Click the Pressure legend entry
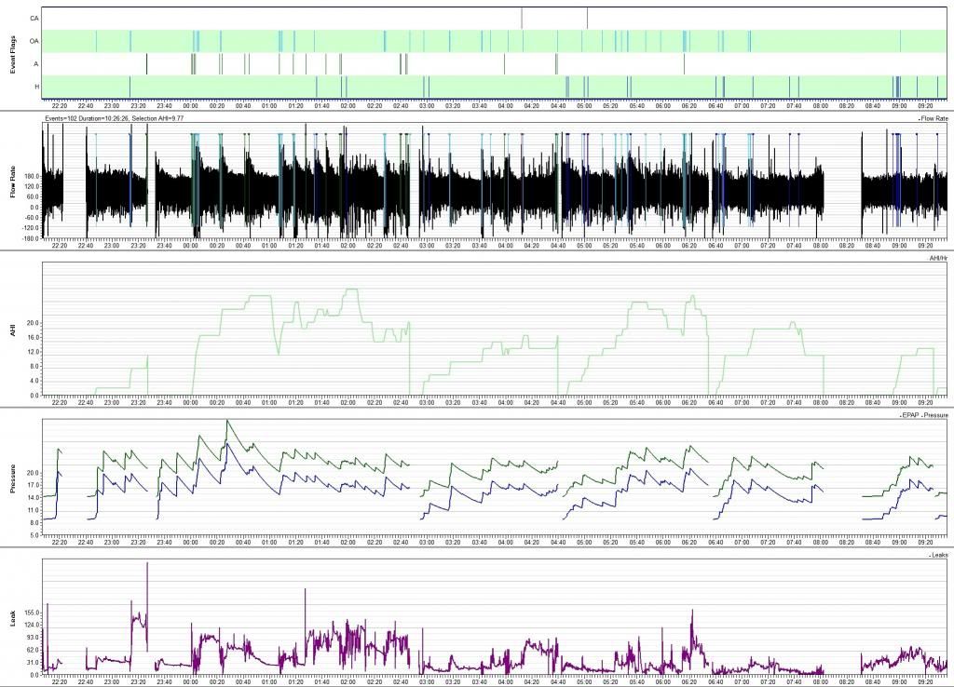The image size is (954, 687). pyautogui.click(x=935, y=414)
